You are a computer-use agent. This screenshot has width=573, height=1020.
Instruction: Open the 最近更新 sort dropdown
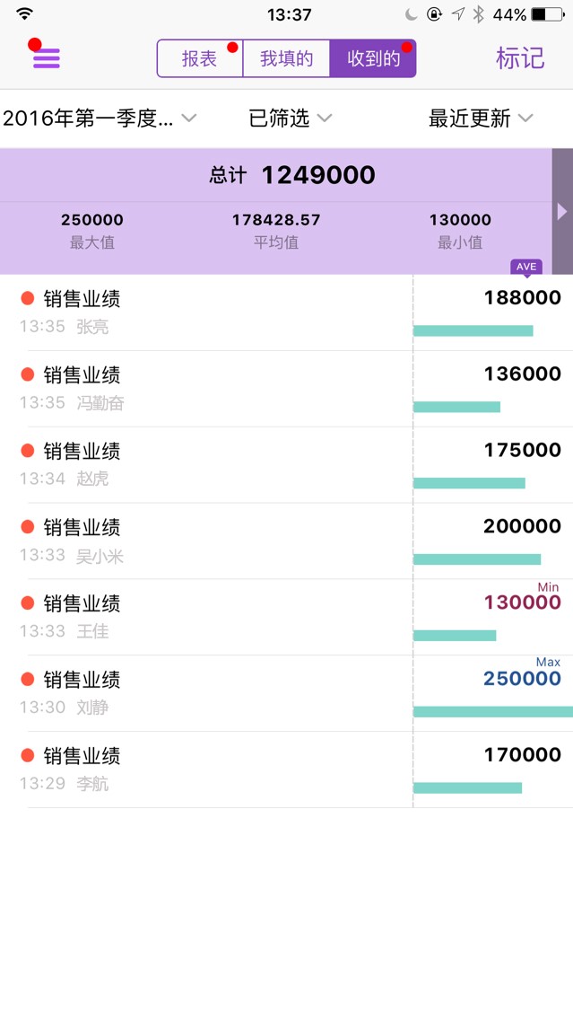click(x=481, y=119)
